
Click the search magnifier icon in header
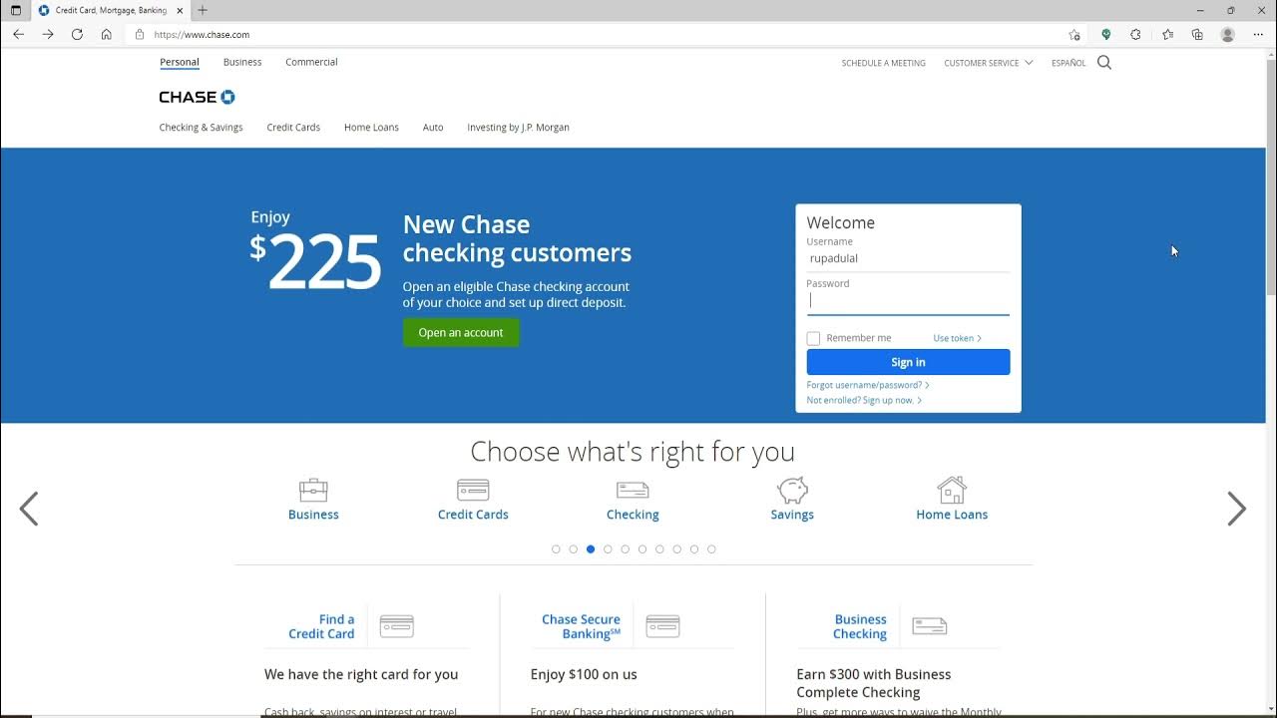coord(1104,62)
